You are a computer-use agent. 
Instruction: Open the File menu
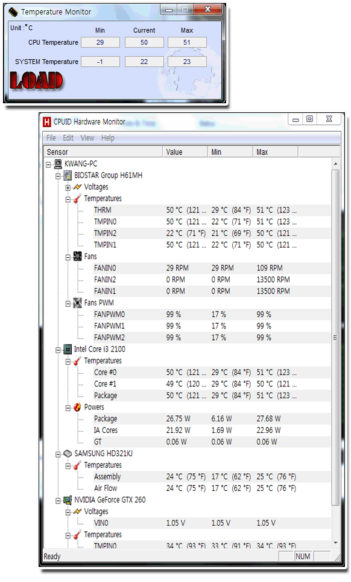pyautogui.click(x=51, y=138)
